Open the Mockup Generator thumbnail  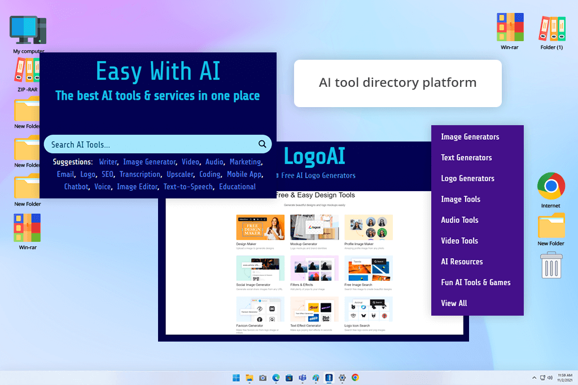coord(314,228)
